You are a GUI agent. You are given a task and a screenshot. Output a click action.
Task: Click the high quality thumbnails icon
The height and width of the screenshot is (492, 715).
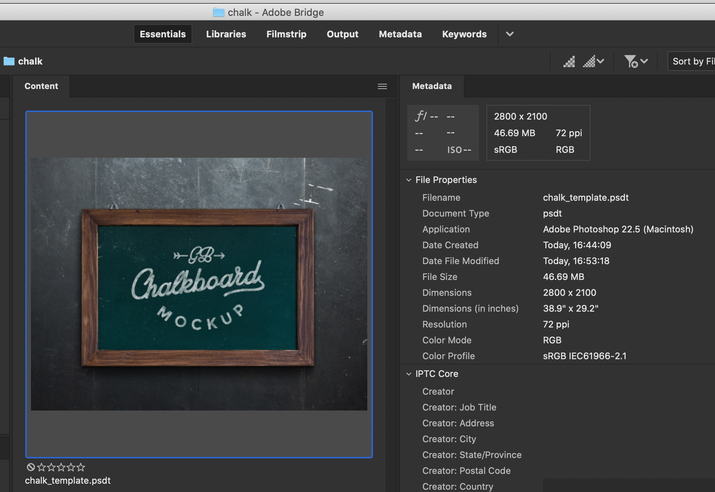[589, 61]
